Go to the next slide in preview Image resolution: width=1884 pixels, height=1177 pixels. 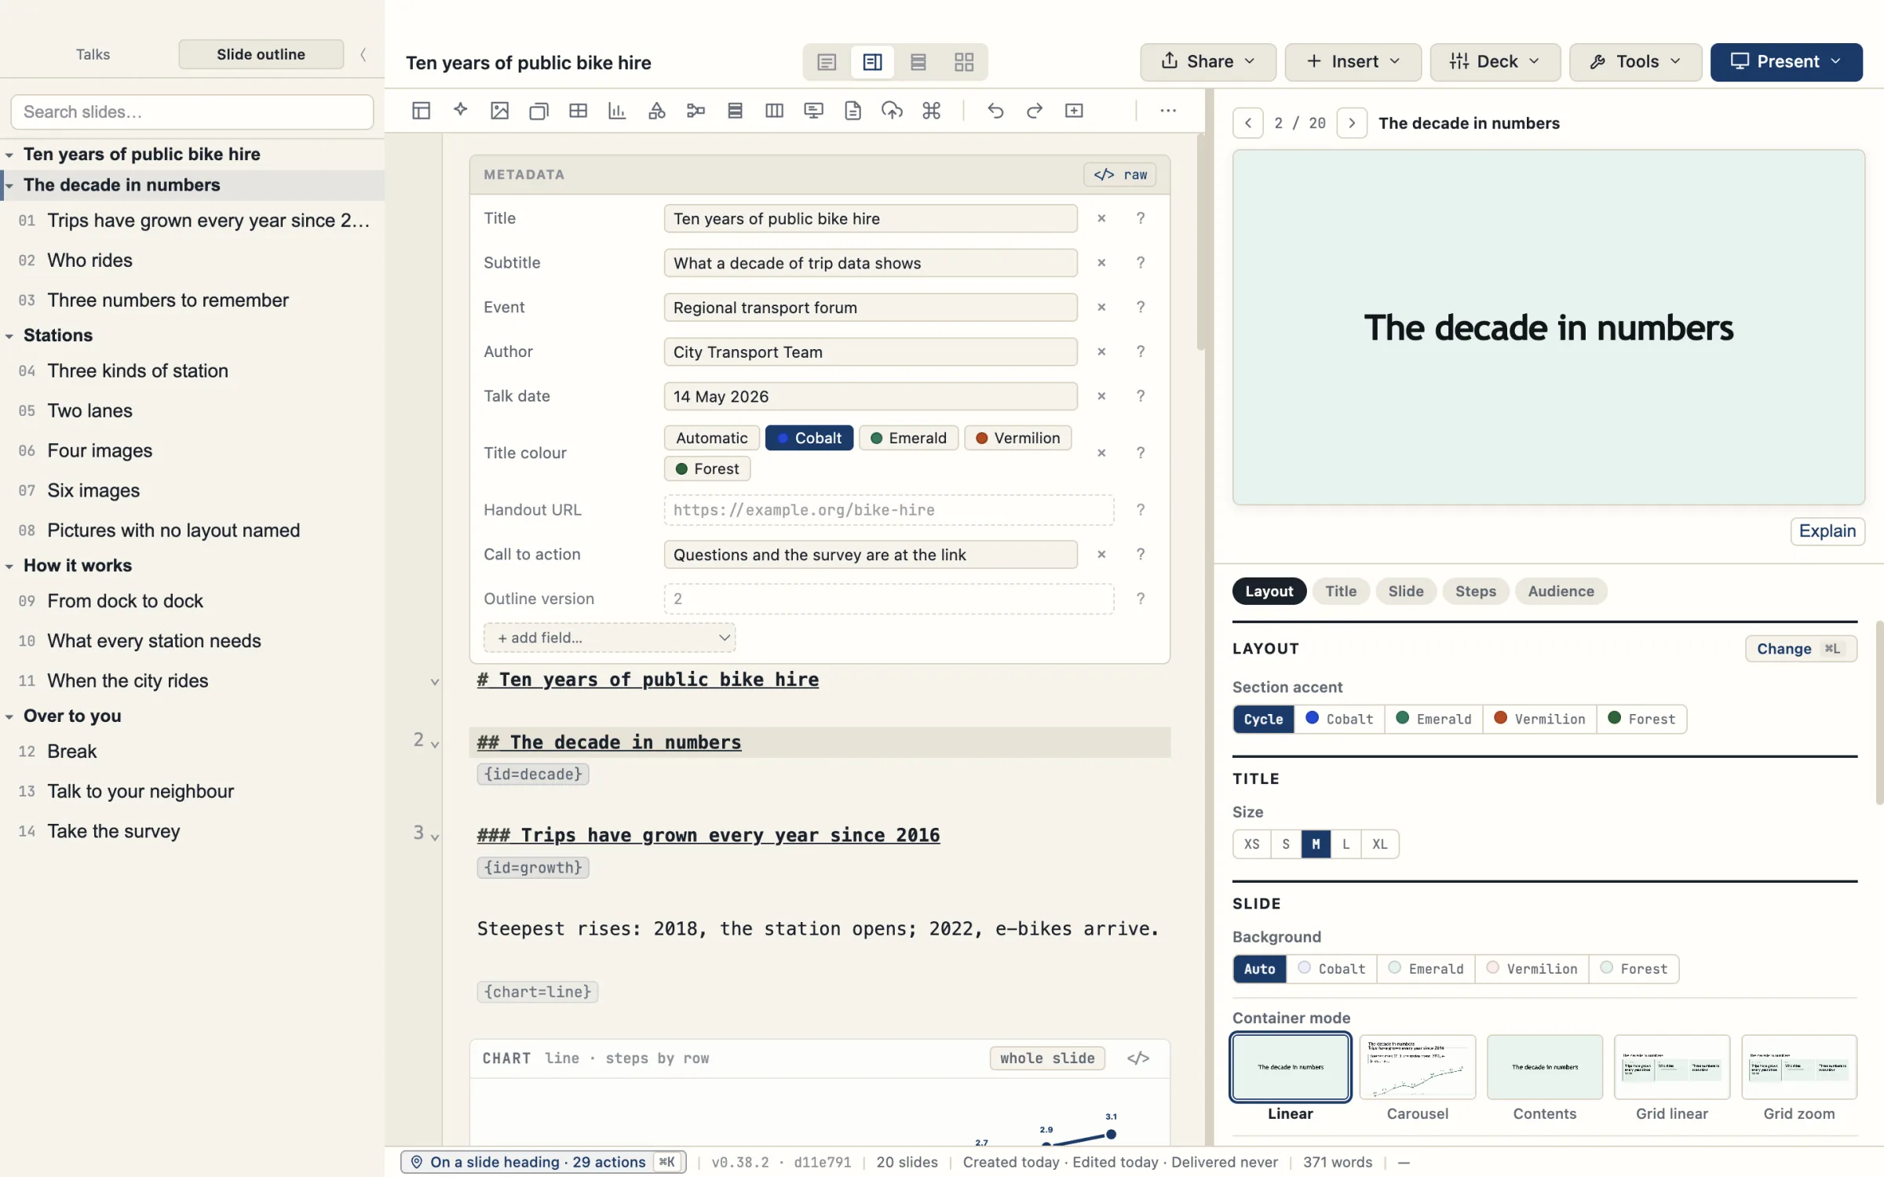[x=1352, y=123]
